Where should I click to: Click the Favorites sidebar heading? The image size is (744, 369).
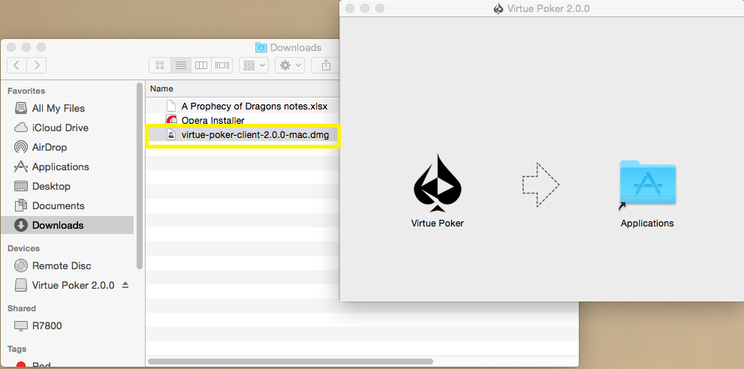(26, 91)
